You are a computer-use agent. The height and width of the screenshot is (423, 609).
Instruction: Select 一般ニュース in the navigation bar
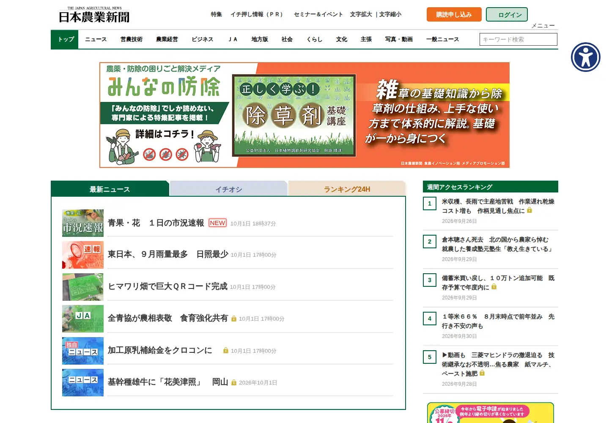coord(443,39)
